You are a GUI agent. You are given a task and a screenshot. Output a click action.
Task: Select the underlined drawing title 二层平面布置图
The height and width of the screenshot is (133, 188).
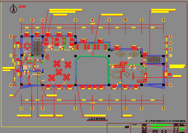pos(97,119)
